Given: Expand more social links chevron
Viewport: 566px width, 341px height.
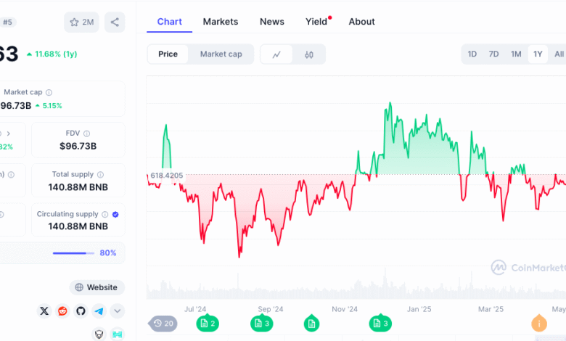Looking at the screenshot, I should tap(117, 311).
